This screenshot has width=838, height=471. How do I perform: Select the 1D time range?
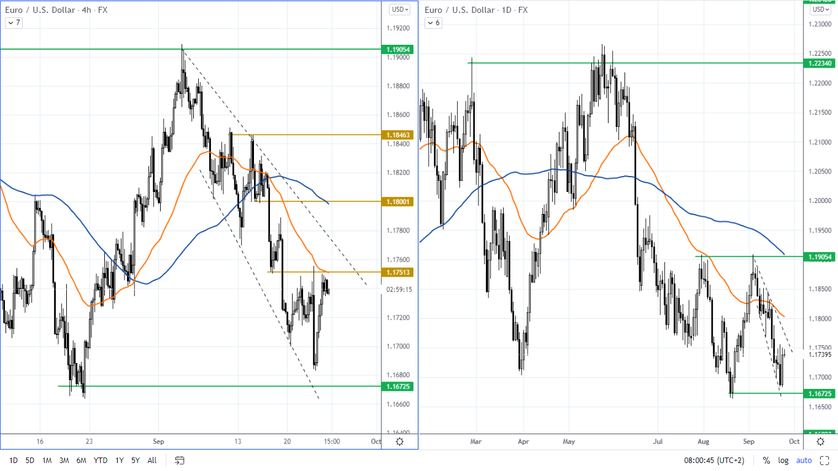[x=13, y=460]
